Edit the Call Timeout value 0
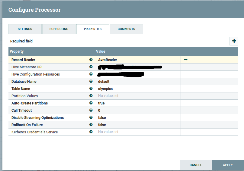The image size is (244, 171). 138,110
